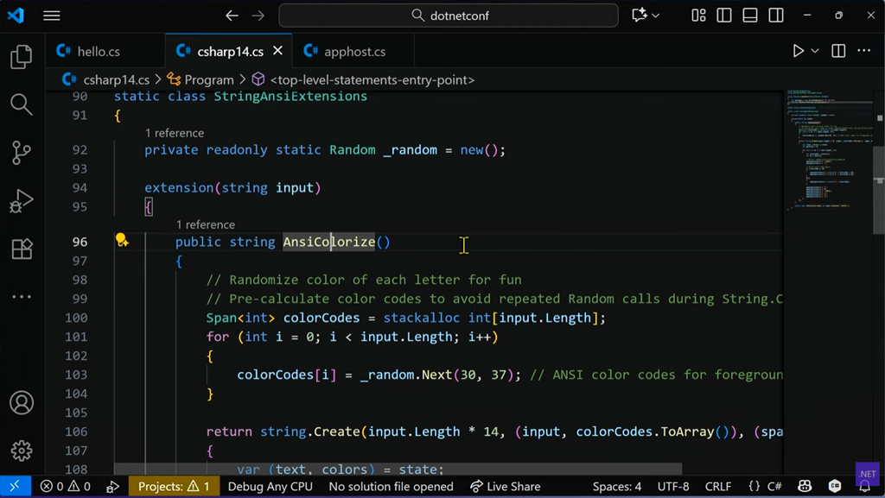Image resolution: width=885 pixels, height=498 pixels.
Task: Expand the Copilot chat dropdown chevron
Action: pyautogui.click(x=656, y=16)
